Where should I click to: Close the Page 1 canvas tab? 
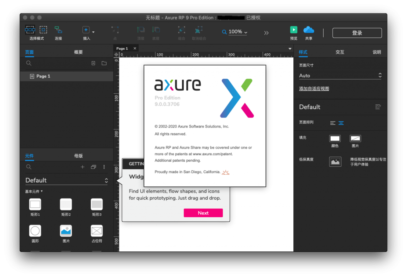click(135, 48)
